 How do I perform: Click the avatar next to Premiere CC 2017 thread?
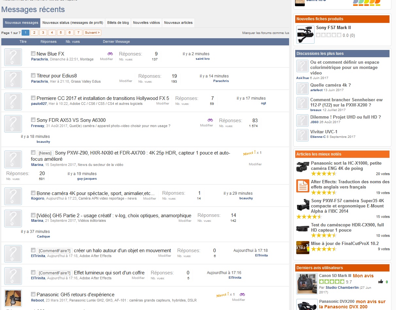coord(13,102)
